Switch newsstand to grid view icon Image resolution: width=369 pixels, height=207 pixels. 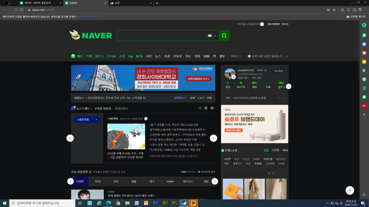pyautogui.click(x=206, y=108)
